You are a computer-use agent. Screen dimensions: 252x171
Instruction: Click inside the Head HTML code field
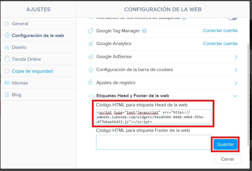coord(154,117)
